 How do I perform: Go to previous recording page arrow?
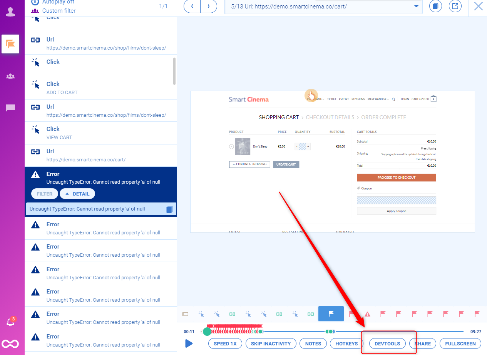coord(192,6)
